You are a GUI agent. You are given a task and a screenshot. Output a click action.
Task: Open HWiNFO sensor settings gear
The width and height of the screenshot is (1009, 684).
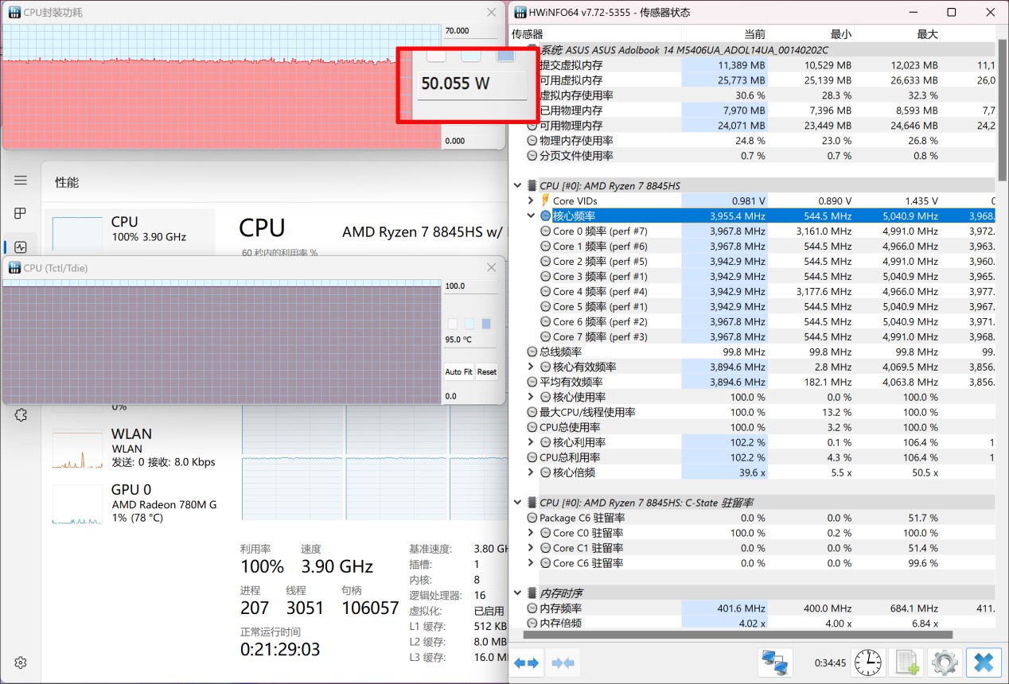point(944,663)
